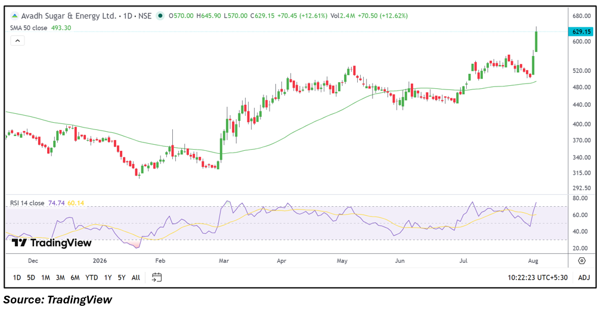Select the YTD time range
598x310 pixels.
92,278
